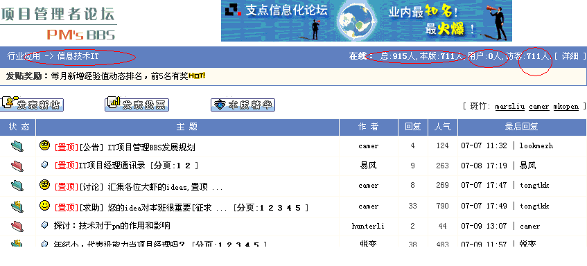Screen dimensions: 587x266
Task: Go to page 2 of 通讯录 topic
Action: [x=188, y=166]
